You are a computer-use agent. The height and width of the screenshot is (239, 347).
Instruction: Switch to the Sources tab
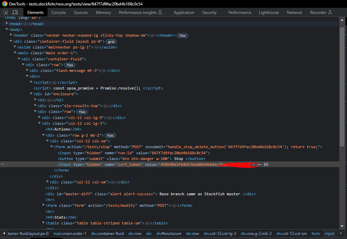tap(80, 12)
